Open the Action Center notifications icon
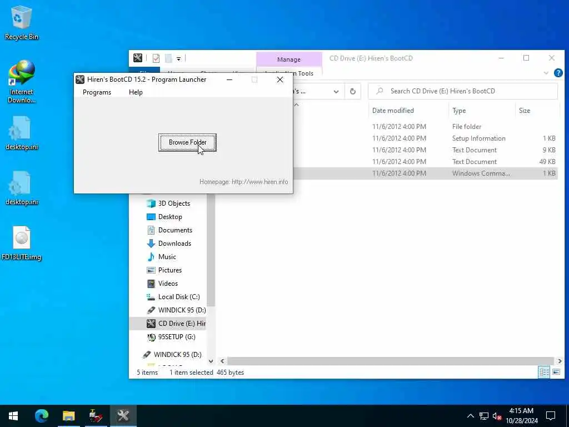Screen dimensions: 569x427 (x=551, y=416)
